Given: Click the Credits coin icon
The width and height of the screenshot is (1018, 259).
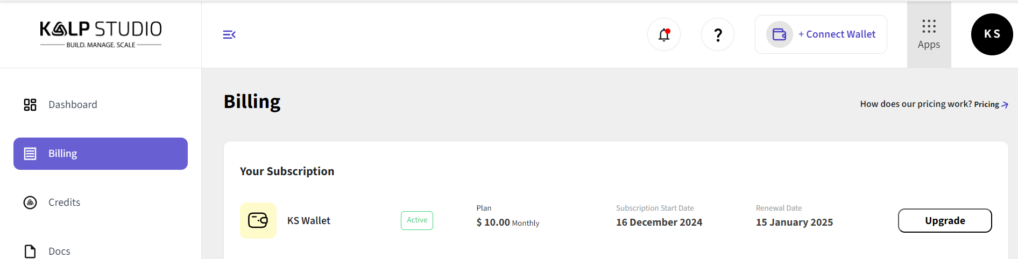Looking at the screenshot, I should [30, 203].
